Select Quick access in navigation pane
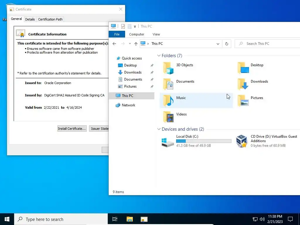300x225 pixels. [x=132, y=58]
